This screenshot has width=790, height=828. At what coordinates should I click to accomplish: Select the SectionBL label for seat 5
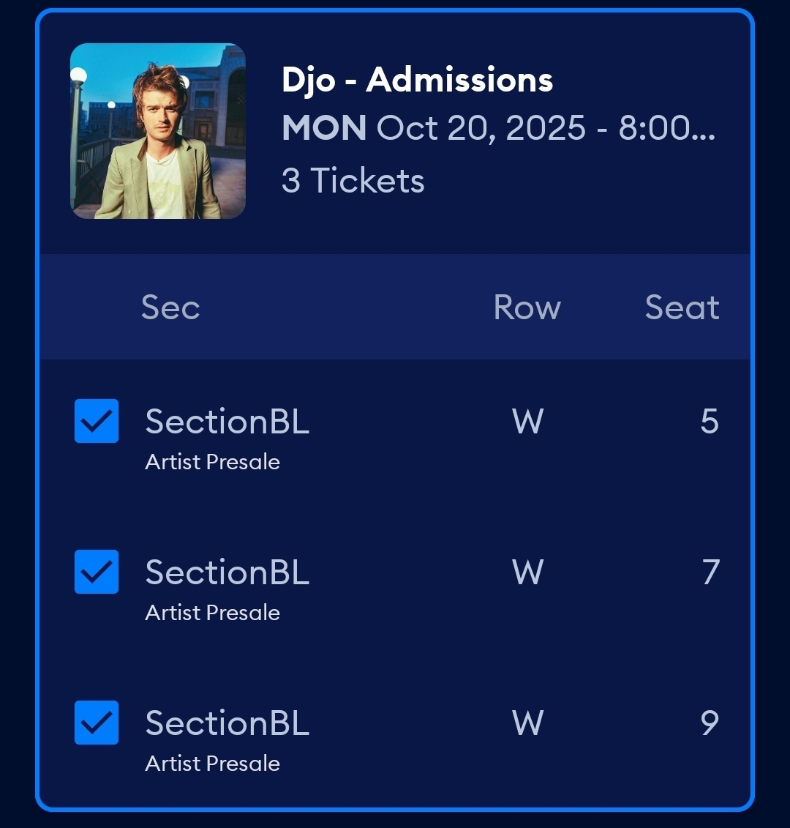[x=227, y=422]
